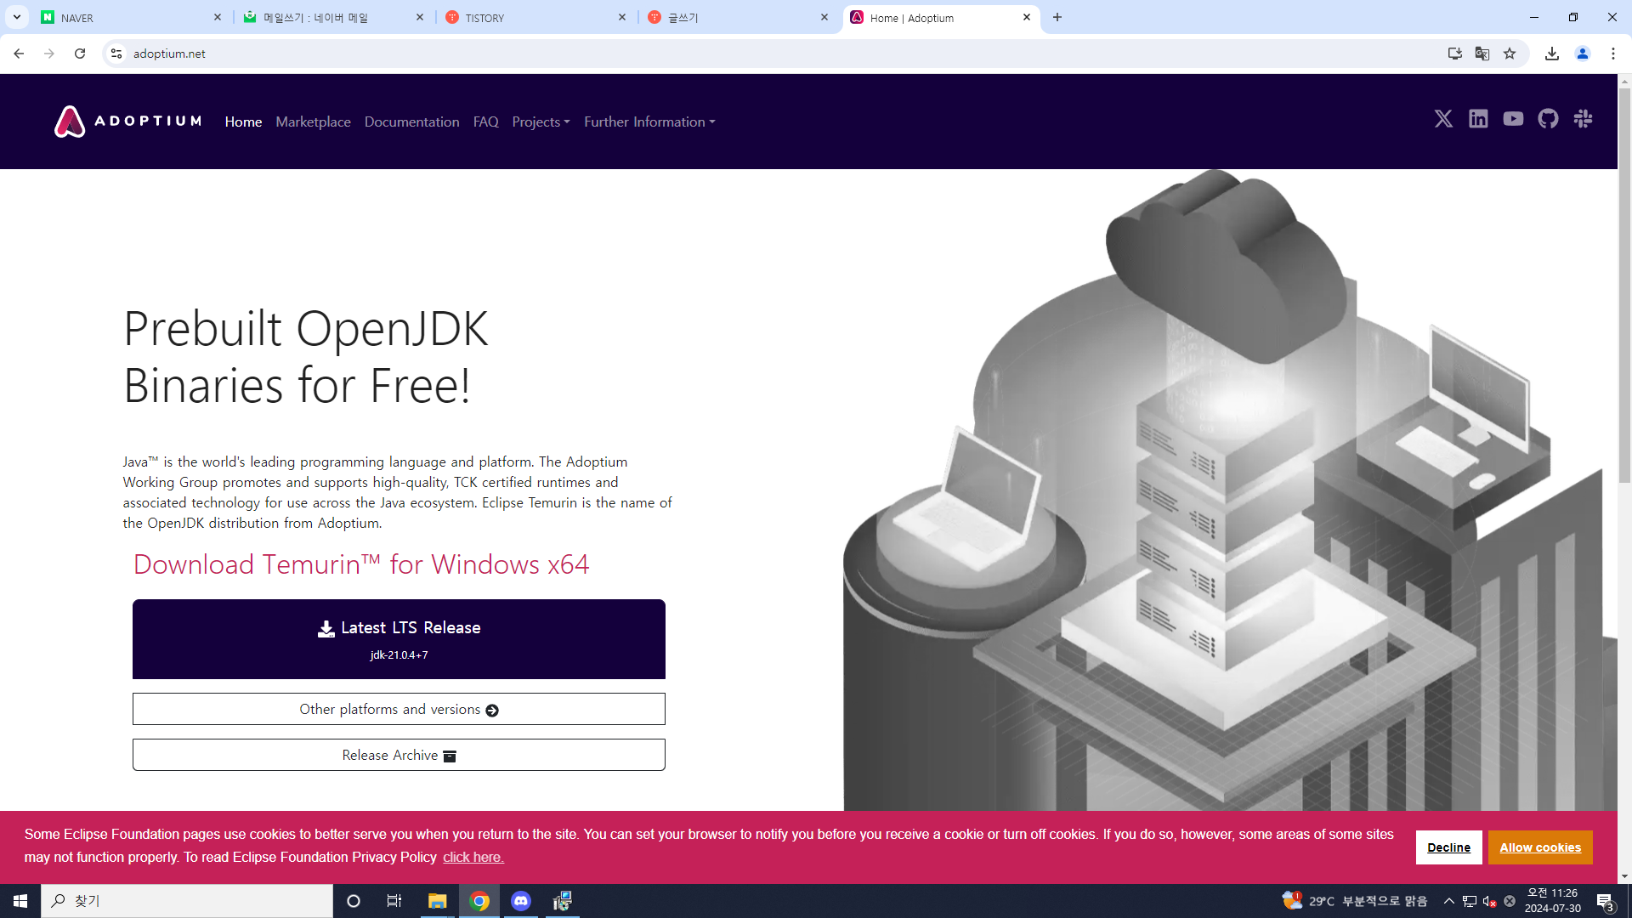Open Chrome downloads icon in toolbar
1632x918 pixels.
click(x=1552, y=54)
